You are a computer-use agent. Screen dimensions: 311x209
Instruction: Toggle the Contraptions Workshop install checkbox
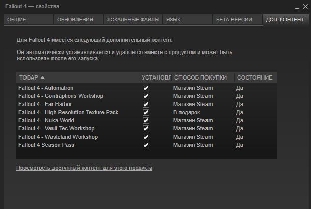146,96
